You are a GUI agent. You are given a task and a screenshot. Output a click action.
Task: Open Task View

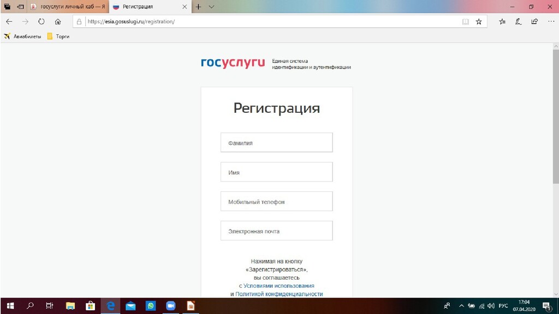[x=50, y=306]
